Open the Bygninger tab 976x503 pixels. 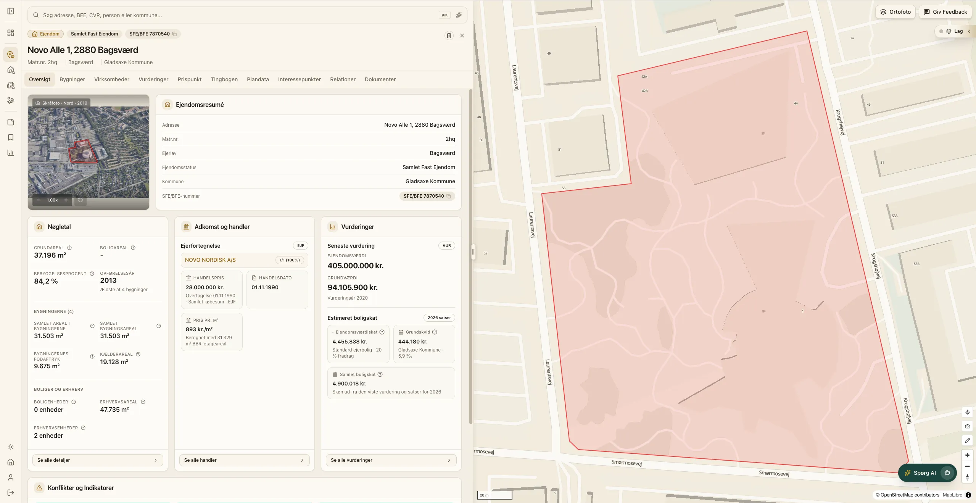pos(72,79)
